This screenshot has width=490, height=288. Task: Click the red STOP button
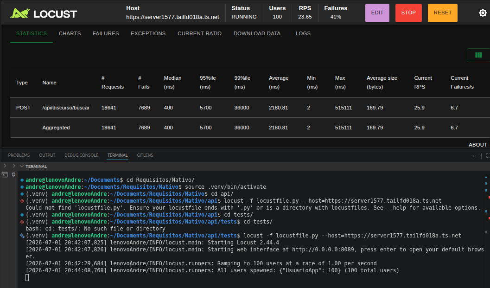tap(408, 13)
